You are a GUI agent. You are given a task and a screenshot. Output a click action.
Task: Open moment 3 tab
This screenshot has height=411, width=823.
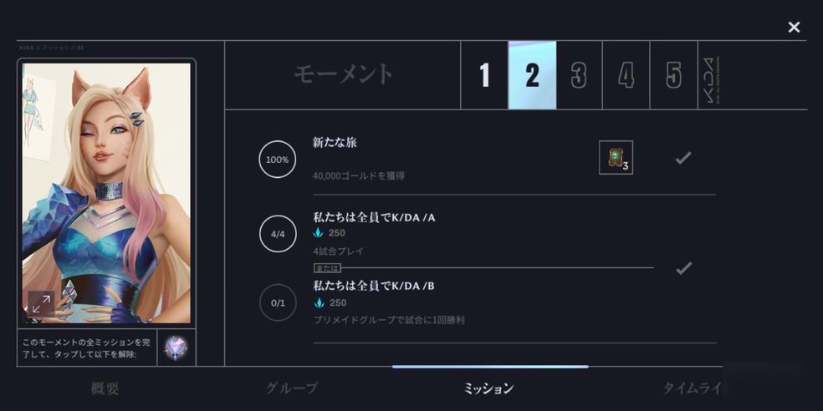[x=580, y=75]
